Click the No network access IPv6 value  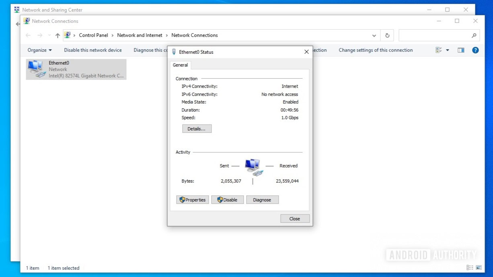[280, 94]
